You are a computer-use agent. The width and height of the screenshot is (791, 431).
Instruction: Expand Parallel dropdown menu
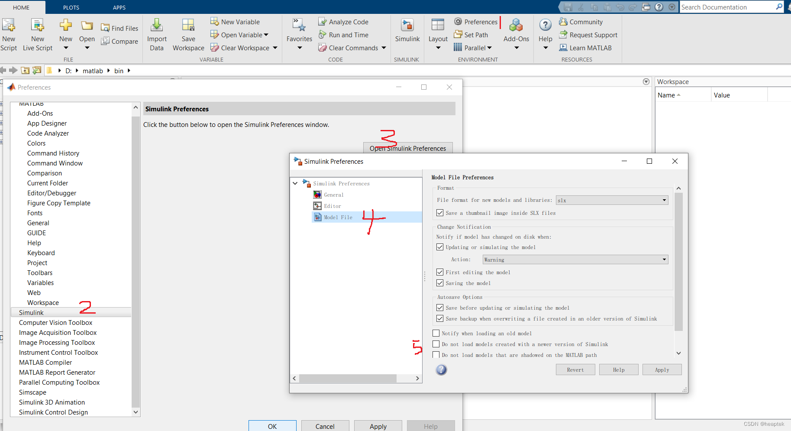point(489,48)
